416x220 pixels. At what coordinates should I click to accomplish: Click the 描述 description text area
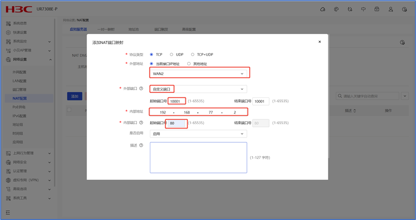pos(198,157)
